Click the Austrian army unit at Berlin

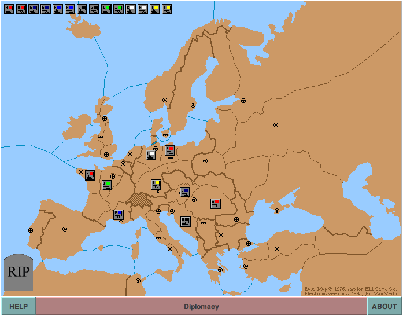click(x=170, y=150)
